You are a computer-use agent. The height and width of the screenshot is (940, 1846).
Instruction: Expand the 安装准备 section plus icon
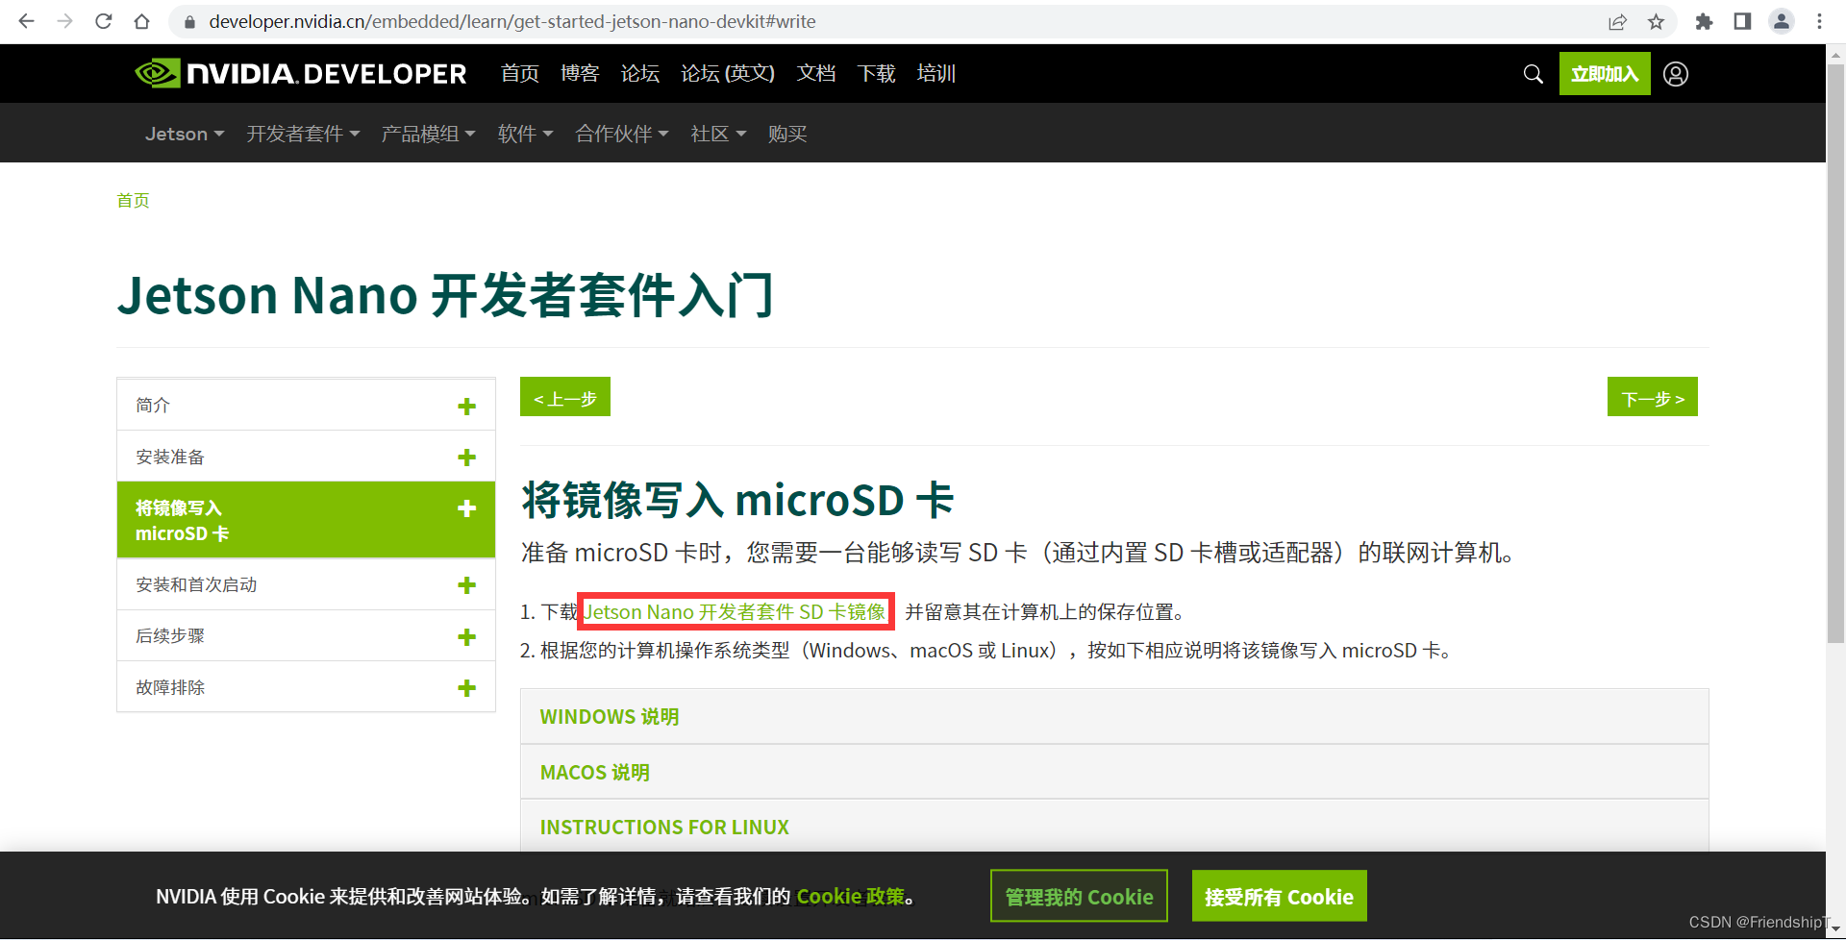tap(466, 457)
